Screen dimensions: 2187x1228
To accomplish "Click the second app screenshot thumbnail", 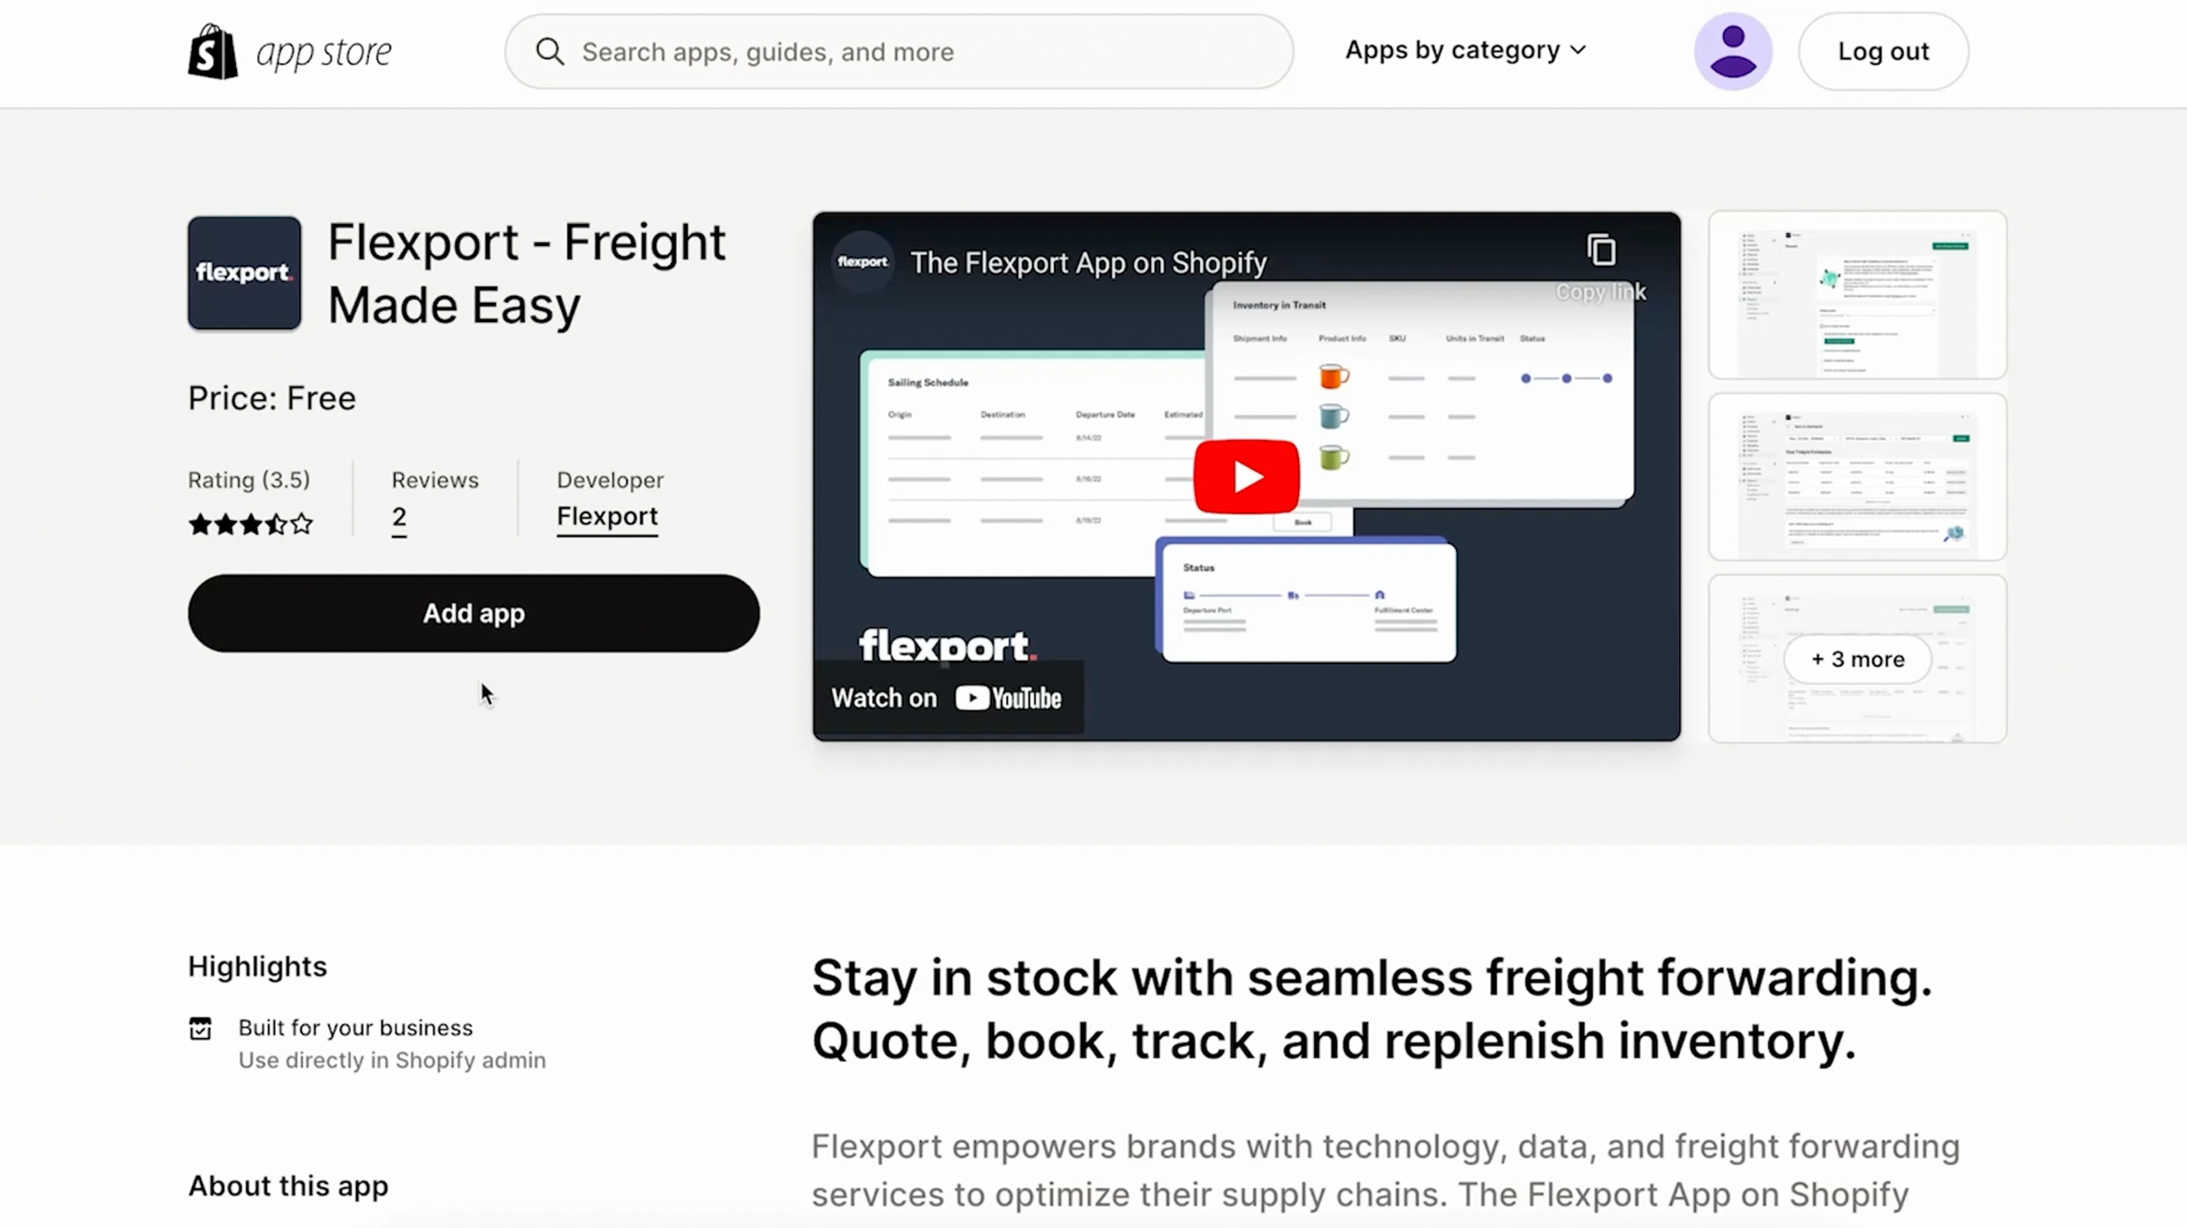I will tap(1858, 476).
